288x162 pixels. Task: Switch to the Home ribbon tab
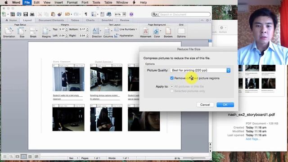(11, 20)
